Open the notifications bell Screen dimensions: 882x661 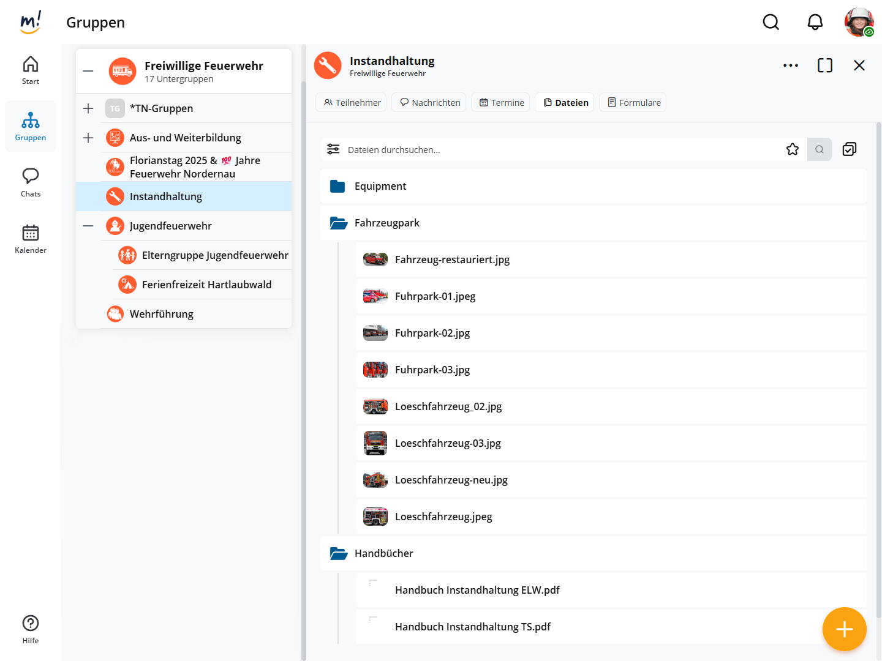(x=815, y=22)
